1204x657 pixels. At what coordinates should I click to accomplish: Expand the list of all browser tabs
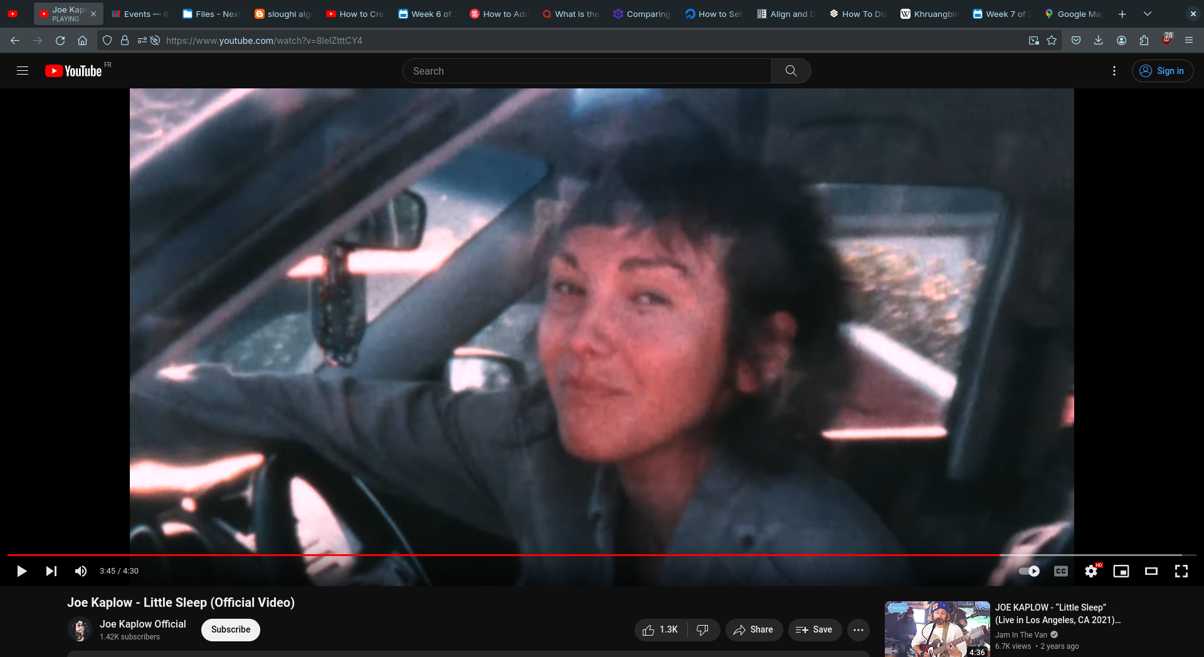point(1148,14)
